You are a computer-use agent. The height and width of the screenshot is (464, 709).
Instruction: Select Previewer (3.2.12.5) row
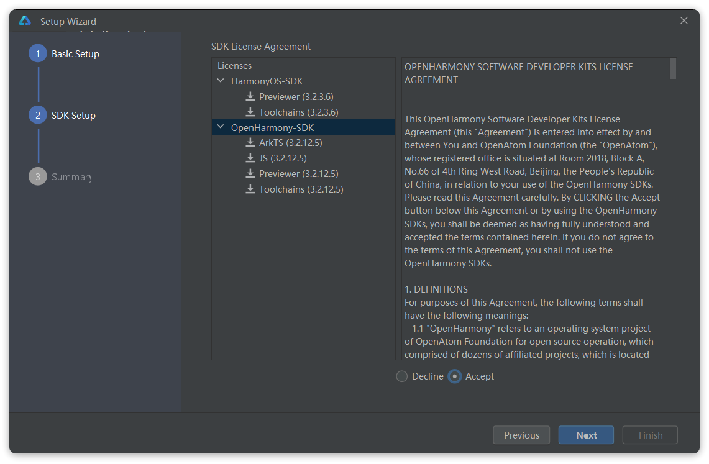point(303,174)
